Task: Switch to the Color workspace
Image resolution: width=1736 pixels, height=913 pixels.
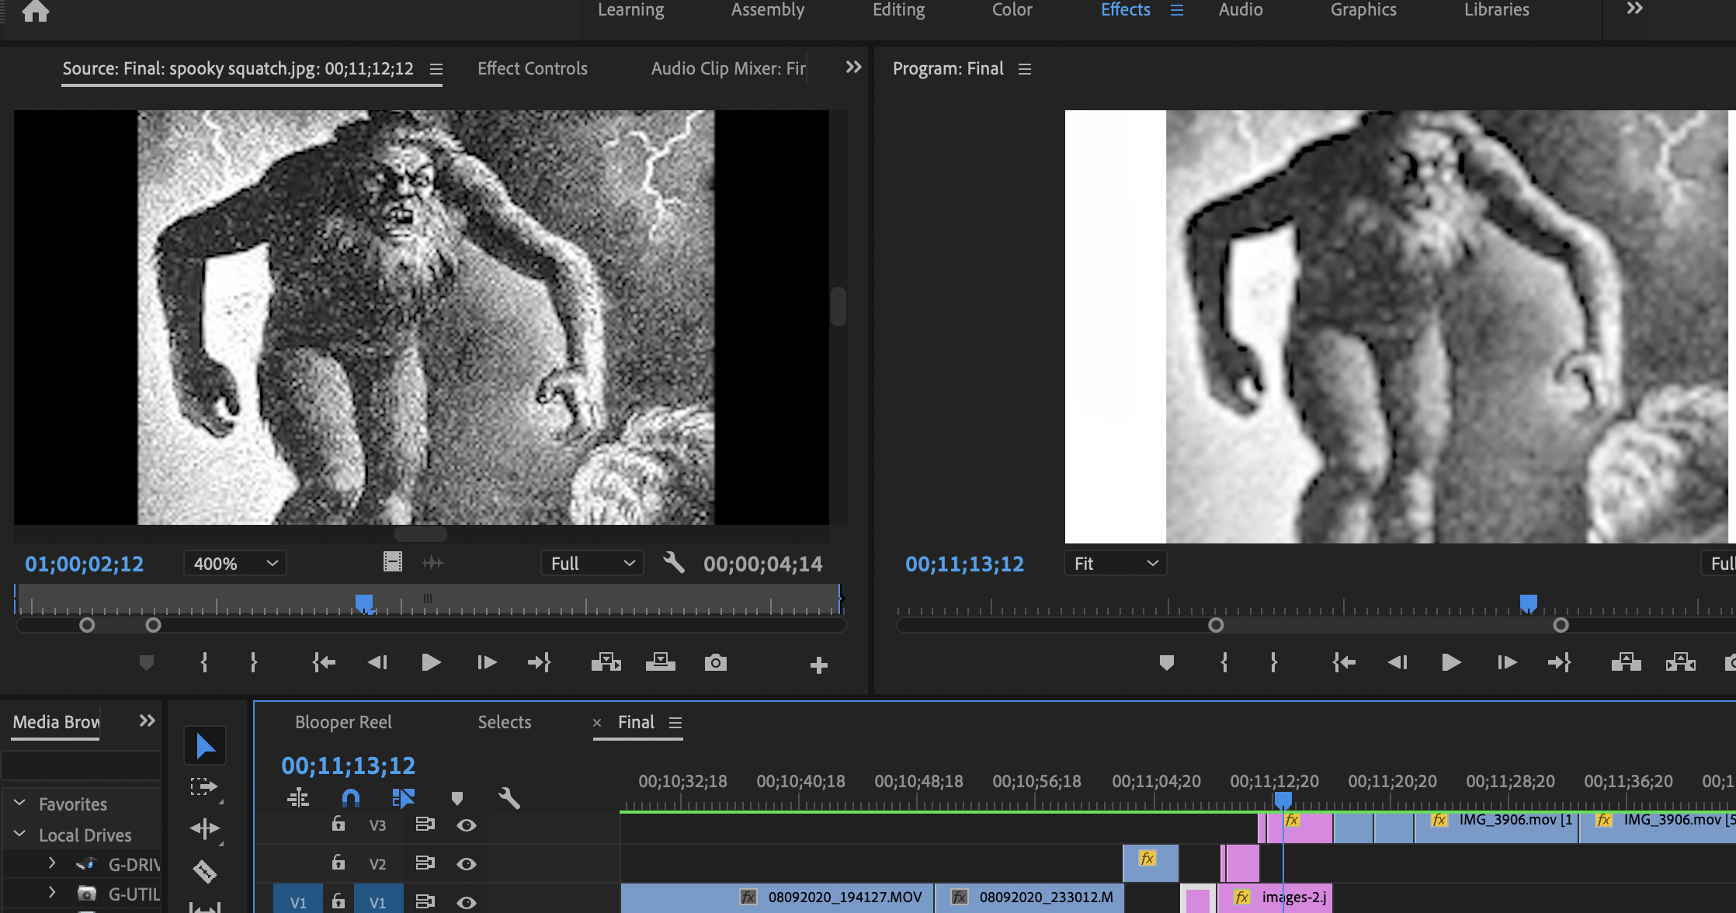Action: pos(1012,10)
